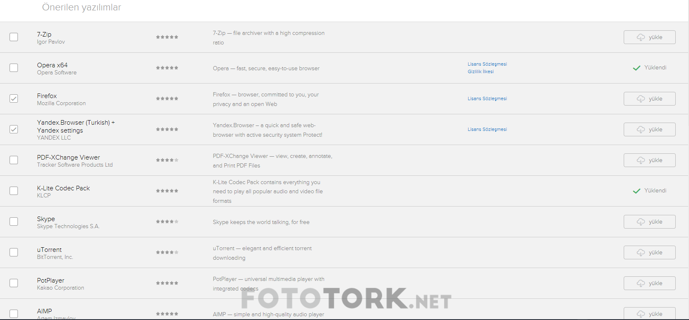The width and height of the screenshot is (689, 320).
Task: Click the Tracker Software Products Ltd text
Action: coord(75,165)
